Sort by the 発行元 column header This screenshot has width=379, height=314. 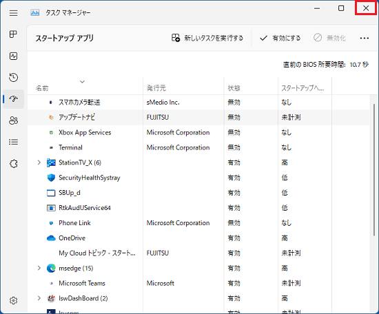[x=156, y=88]
